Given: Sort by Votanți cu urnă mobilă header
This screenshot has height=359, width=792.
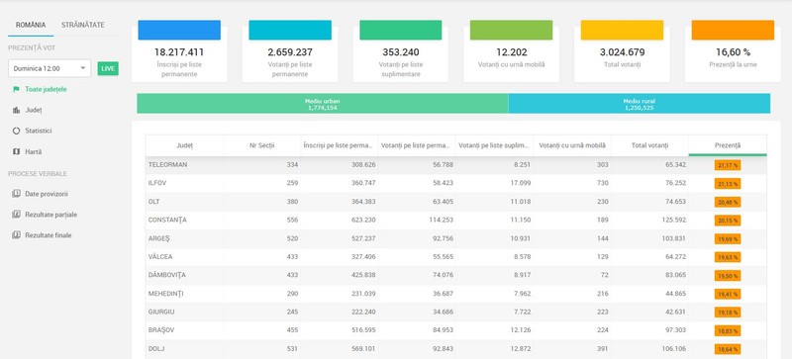Looking at the screenshot, I should click(x=572, y=145).
